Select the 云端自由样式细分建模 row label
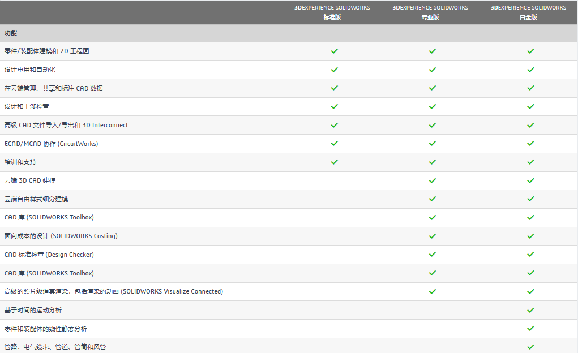Screen dimensions: 578x353 point(36,199)
